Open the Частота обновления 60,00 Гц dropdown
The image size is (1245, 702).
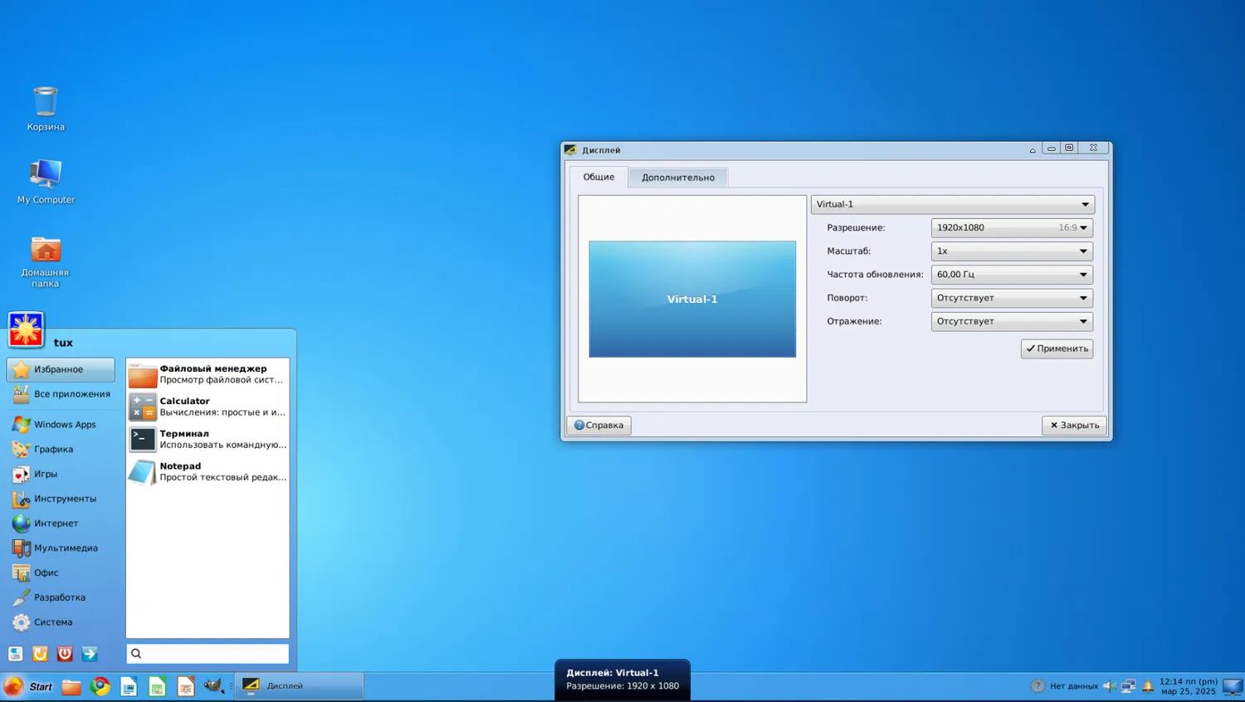[1012, 274]
